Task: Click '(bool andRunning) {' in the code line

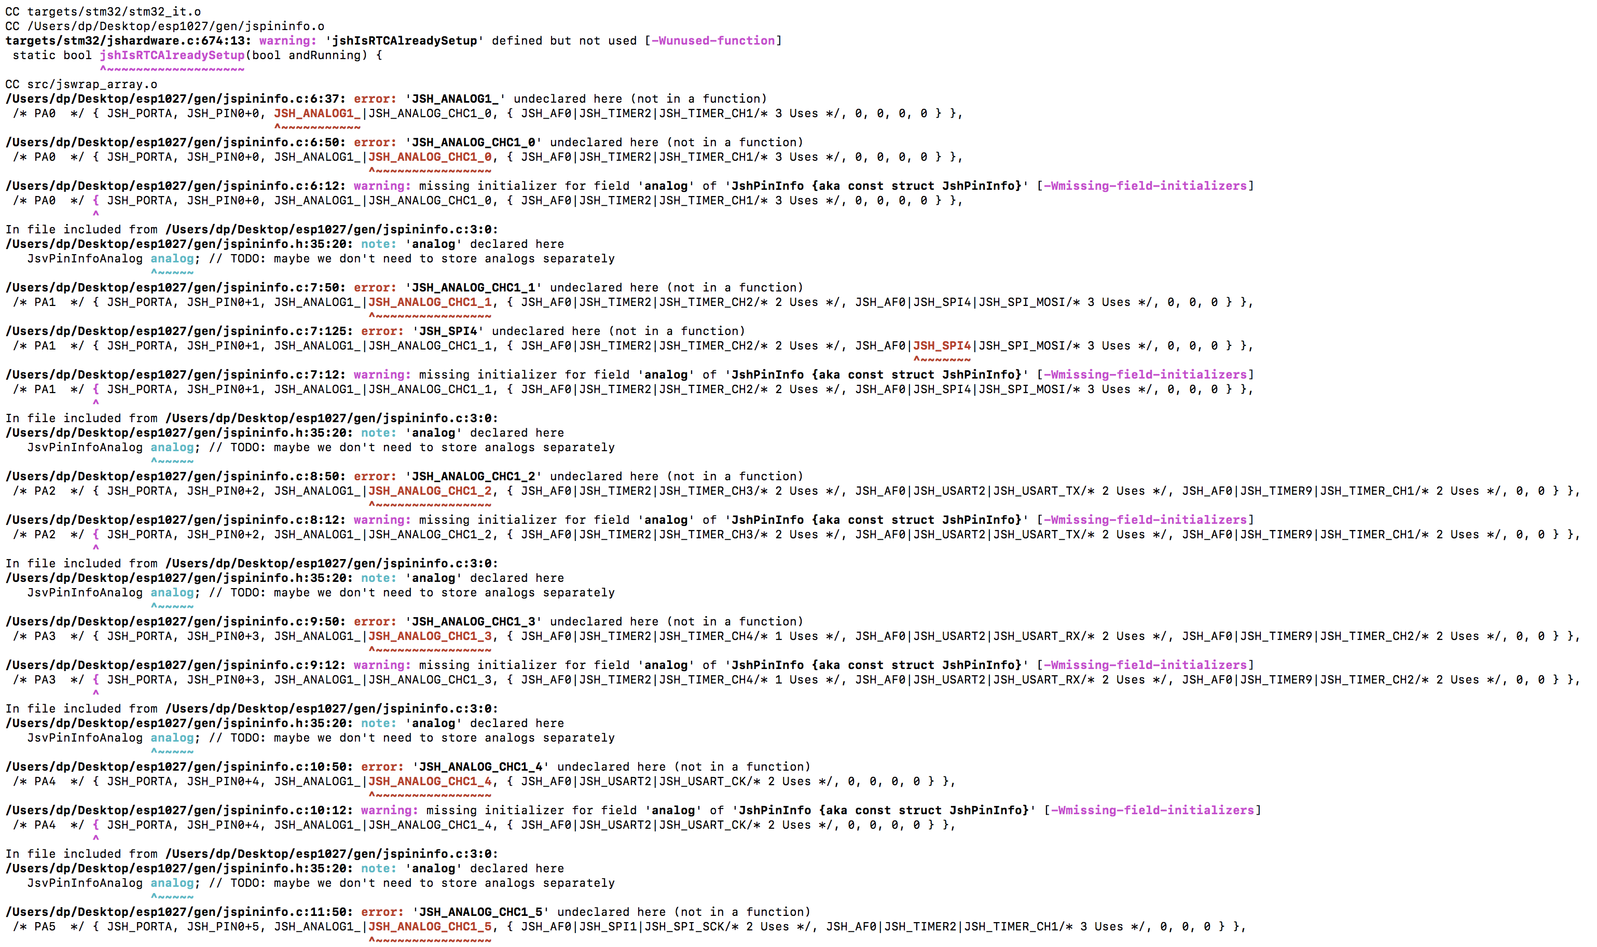Action: click(x=313, y=55)
